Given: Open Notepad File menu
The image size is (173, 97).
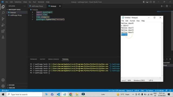Looking at the screenshot, I should 122,21.
